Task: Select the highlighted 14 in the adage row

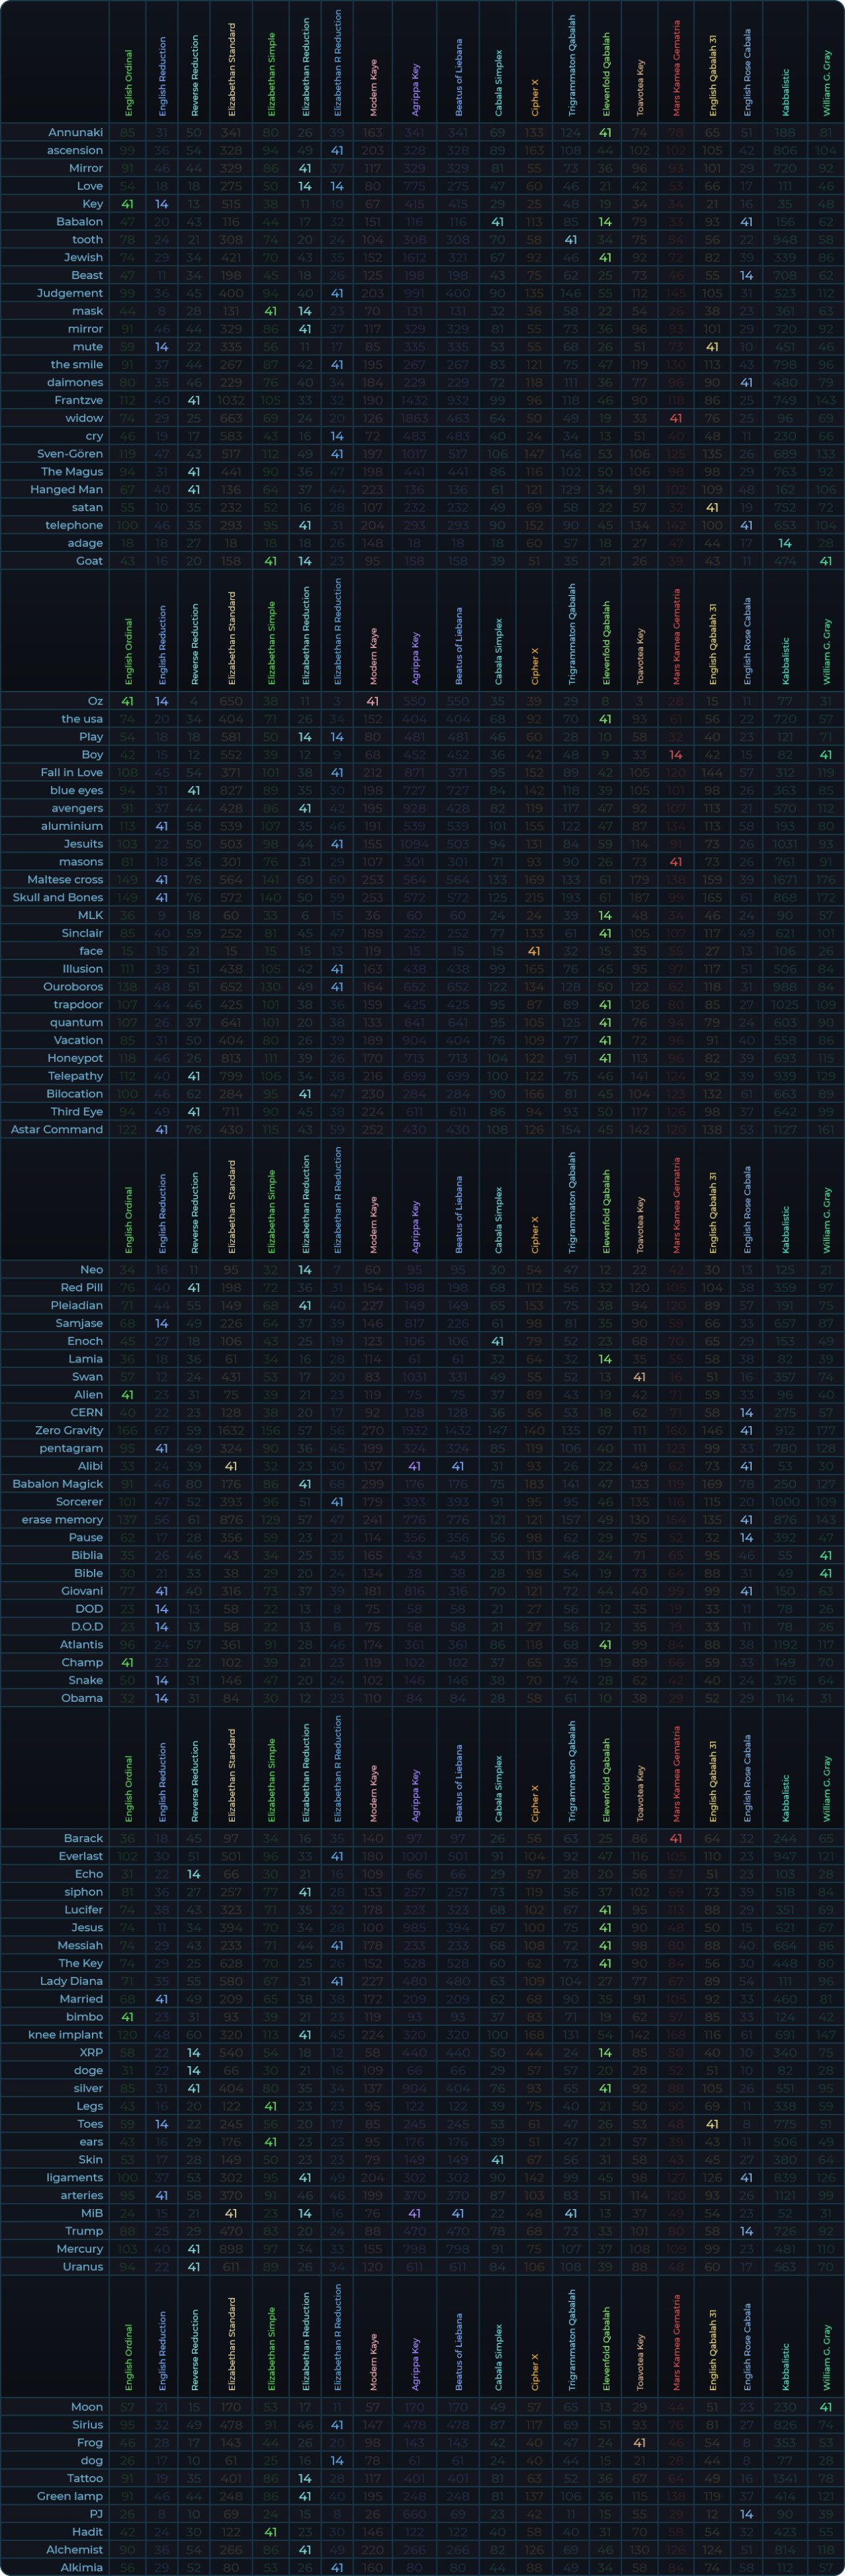Action: tap(785, 543)
